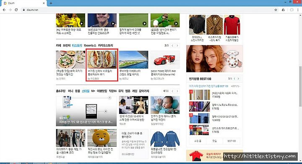Open the Ryan lion character thumbnail
Screen dimensions: 302x164
(102, 138)
